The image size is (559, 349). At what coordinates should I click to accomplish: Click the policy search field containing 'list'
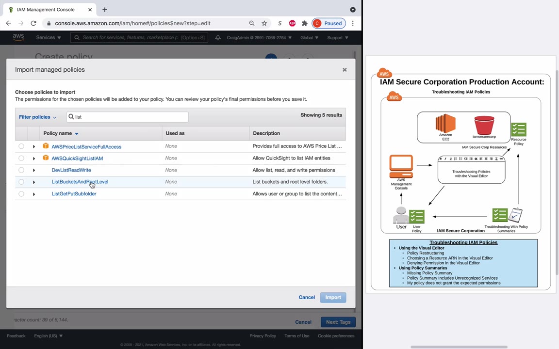tap(127, 117)
